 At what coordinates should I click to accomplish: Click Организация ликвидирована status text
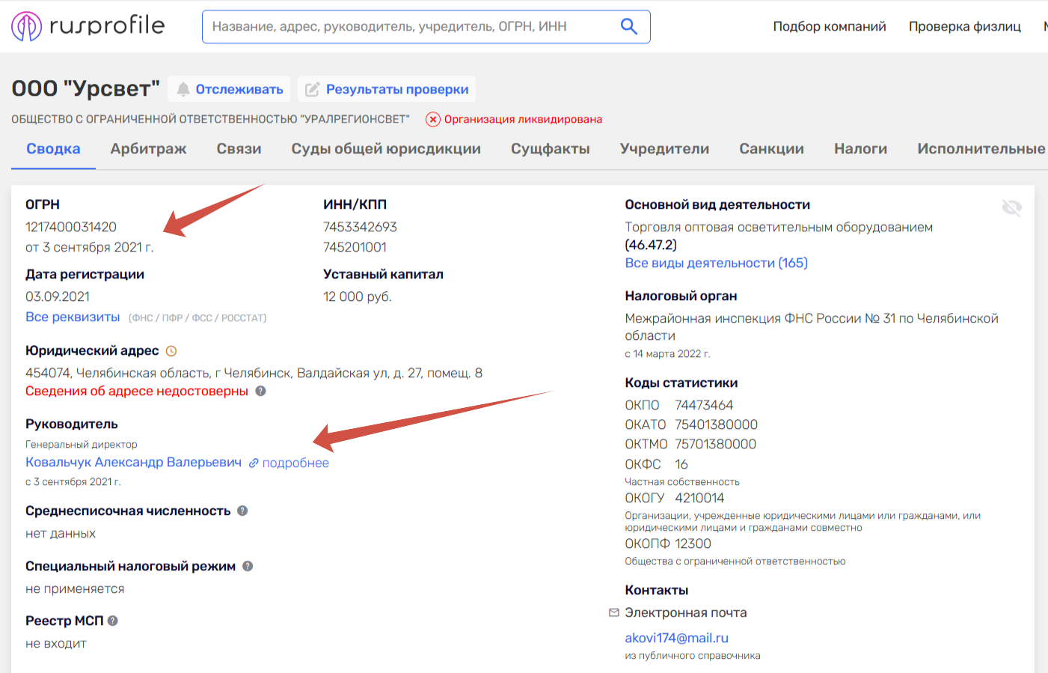point(523,119)
